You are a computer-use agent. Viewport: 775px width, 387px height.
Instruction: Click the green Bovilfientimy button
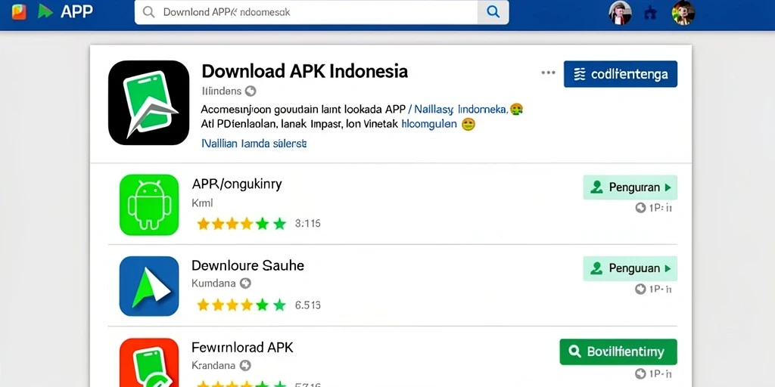[x=618, y=352]
